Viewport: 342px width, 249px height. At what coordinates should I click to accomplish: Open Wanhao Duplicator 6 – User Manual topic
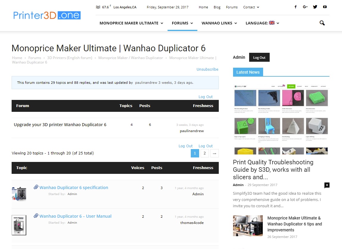pyautogui.click(x=76, y=216)
